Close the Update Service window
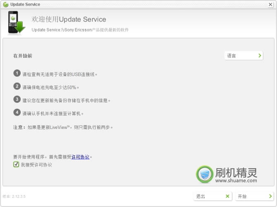The width and height of the screenshot is (277, 207). pyautogui.click(x=270, y=5)
